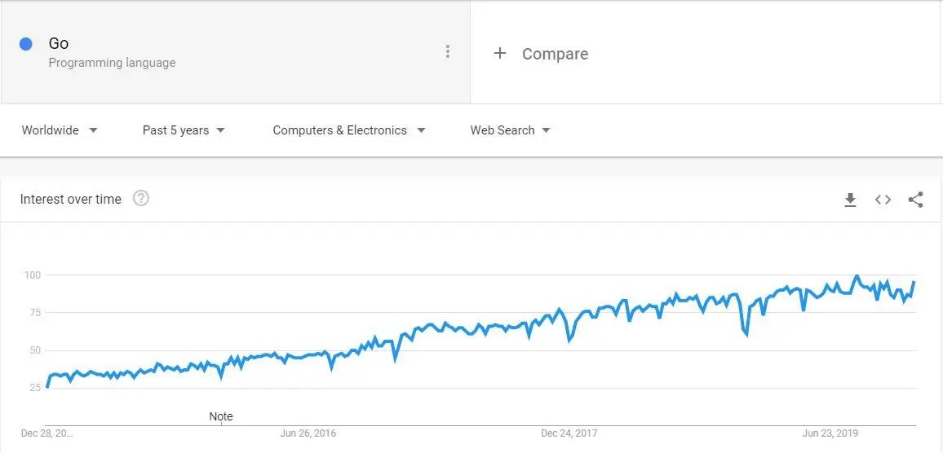Image resolution: width=943 pixels, height=453 pixels.
Task: Open the embed code icon
Action: pyautogui.click(x=883, y=200)
